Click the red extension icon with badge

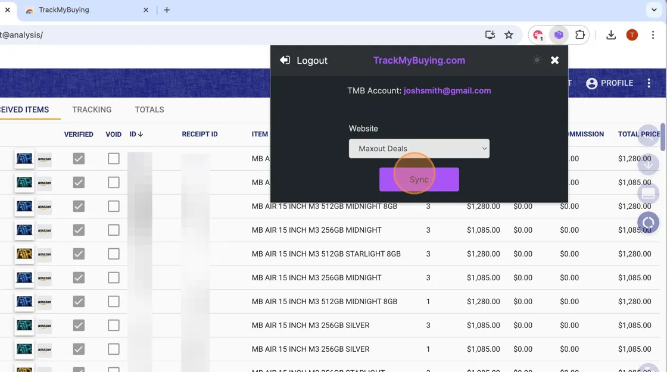coord(538,35)
